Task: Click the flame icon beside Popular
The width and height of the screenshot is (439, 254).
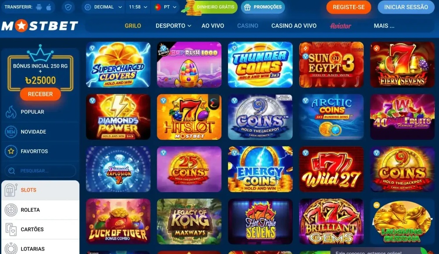Action: tap(11, 112)
